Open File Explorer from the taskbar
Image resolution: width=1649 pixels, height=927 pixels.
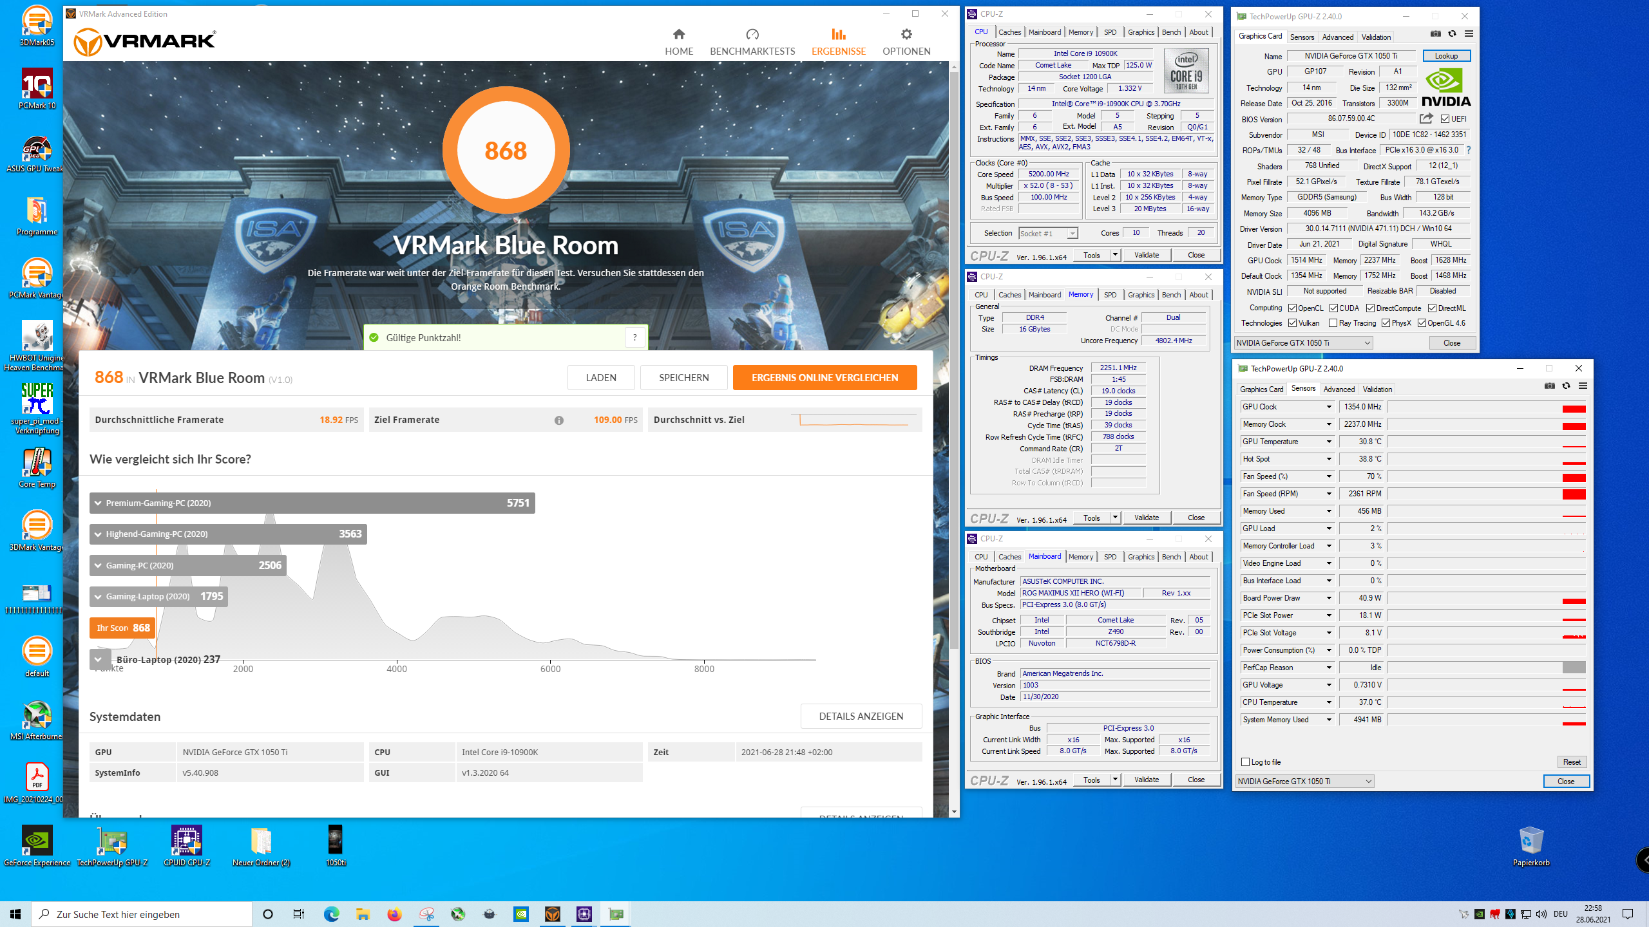point(363,914)
